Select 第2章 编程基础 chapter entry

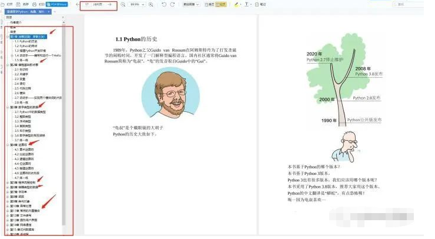point(24,65)
